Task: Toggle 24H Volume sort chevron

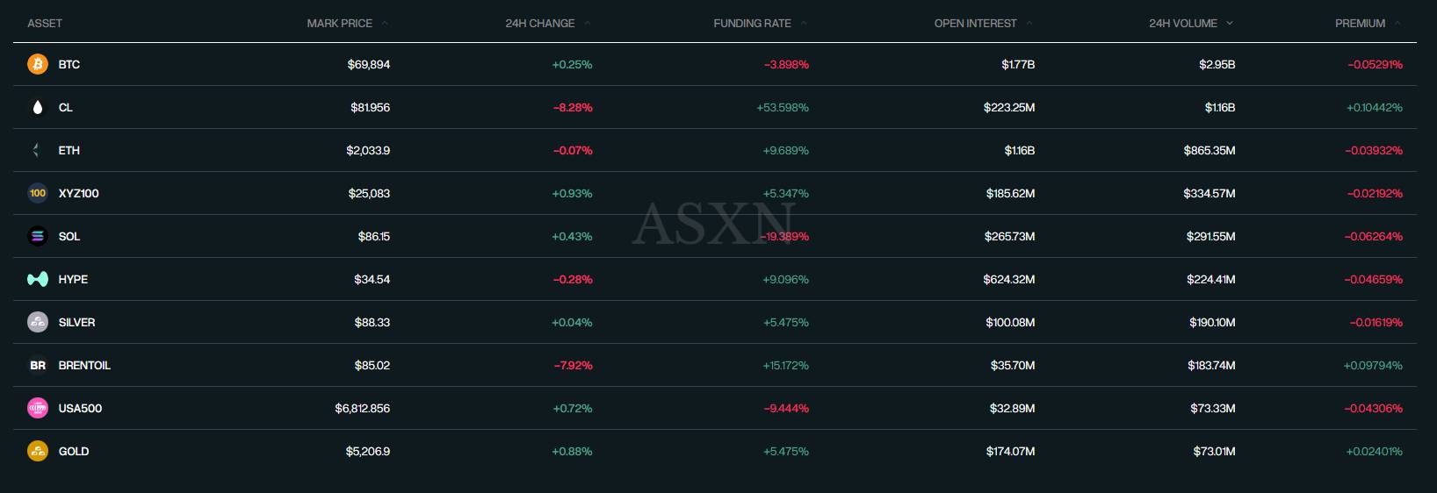Action: tap(1229, 24)
